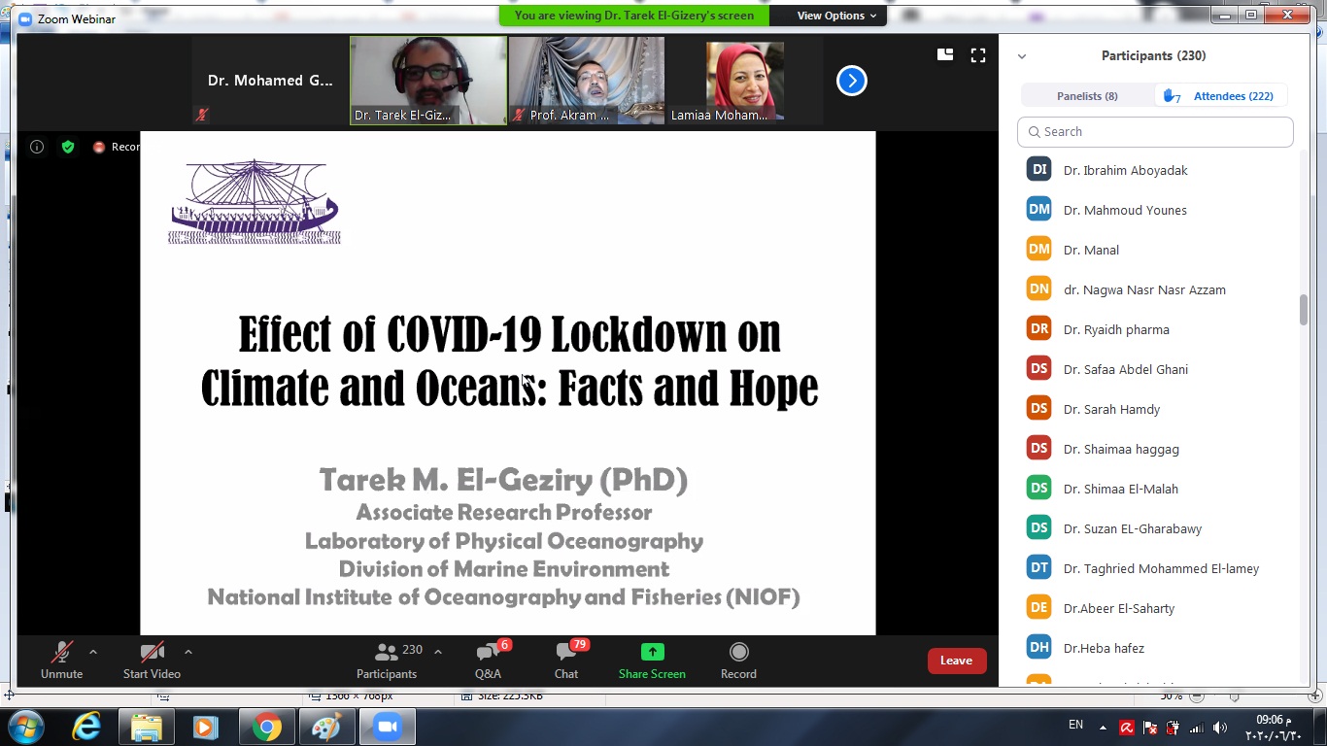Screen dimensions: 1327x746
Task: Enter full screen mode icon
Action: click(x=978, y=55)
